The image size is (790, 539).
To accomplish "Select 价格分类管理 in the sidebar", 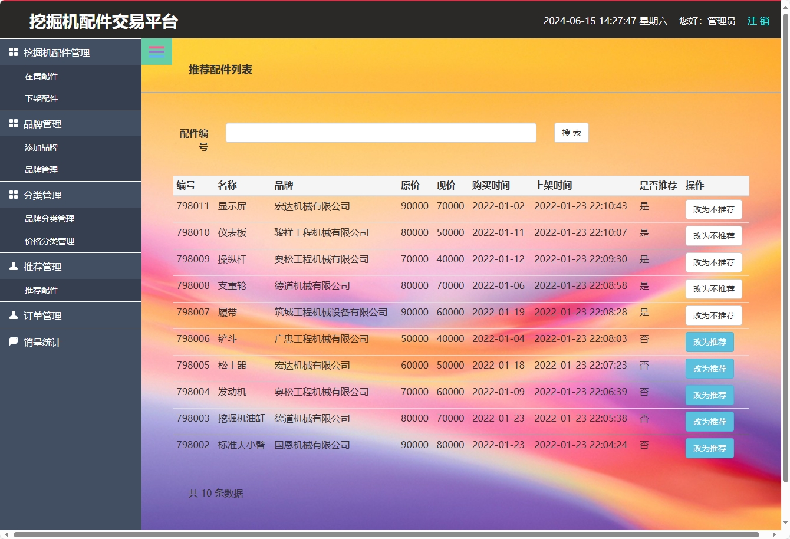I will [x=49, y=241].
